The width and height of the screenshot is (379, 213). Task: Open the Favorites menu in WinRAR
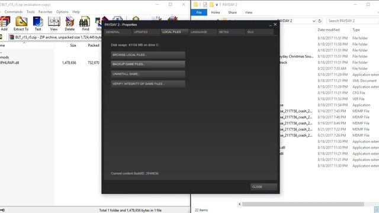(x=46, y=12)
